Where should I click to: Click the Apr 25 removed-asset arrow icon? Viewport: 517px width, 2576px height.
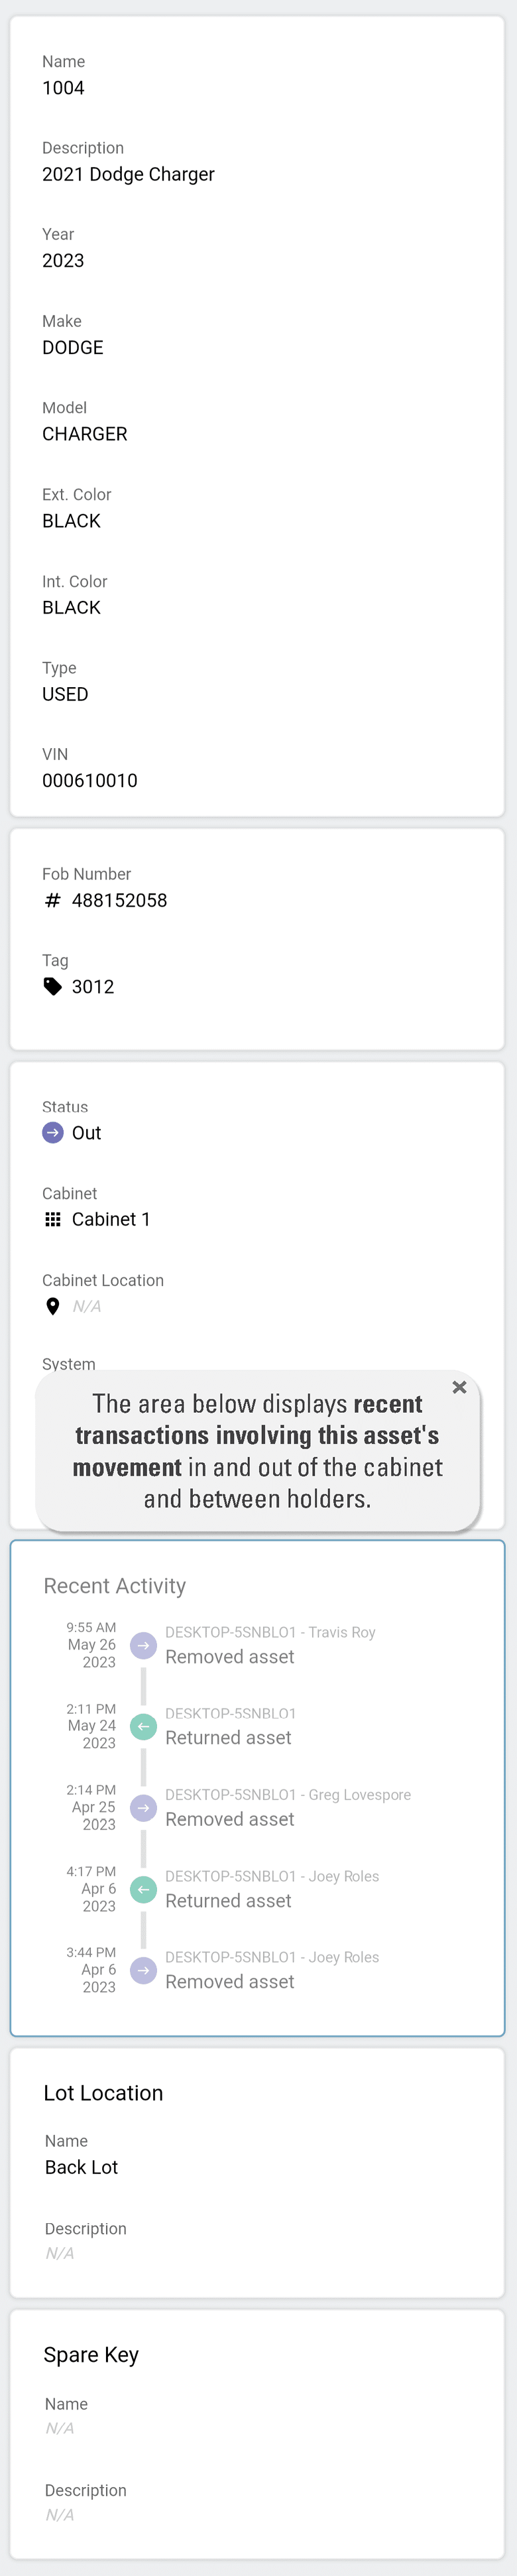tap(144, 1807)
